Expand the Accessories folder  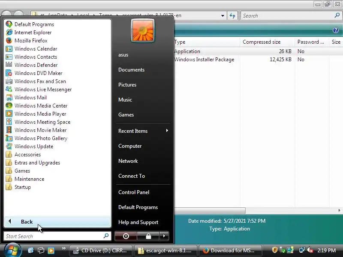24,155
